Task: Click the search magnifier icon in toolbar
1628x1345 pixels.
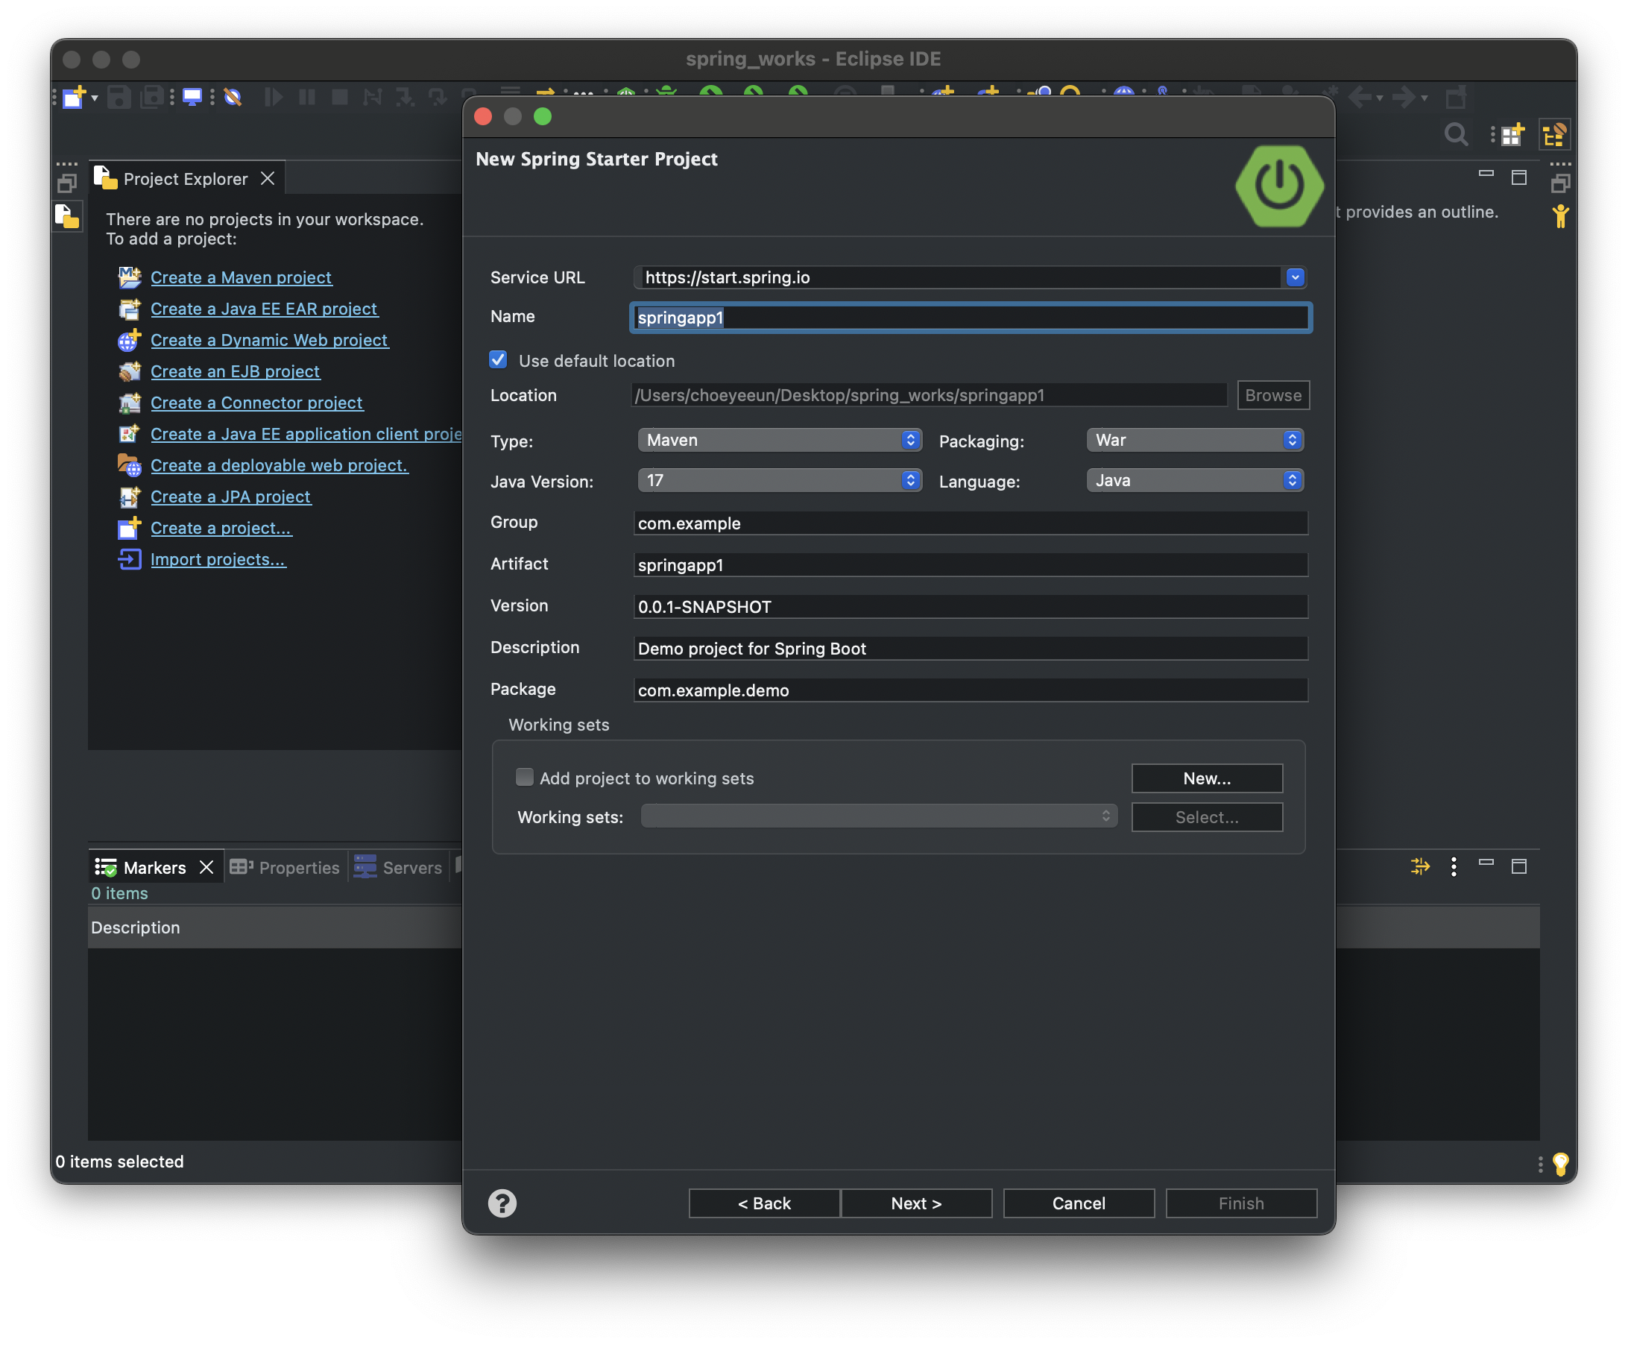Action: point(1456,135)
